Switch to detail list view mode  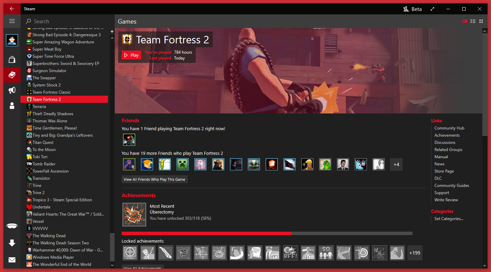[465, 21]
